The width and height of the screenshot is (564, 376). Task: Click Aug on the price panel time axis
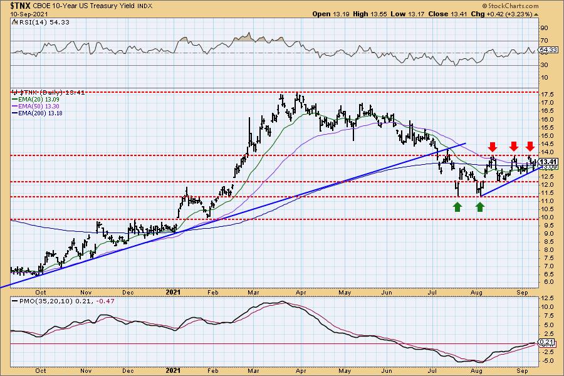[x=477, y=293]
